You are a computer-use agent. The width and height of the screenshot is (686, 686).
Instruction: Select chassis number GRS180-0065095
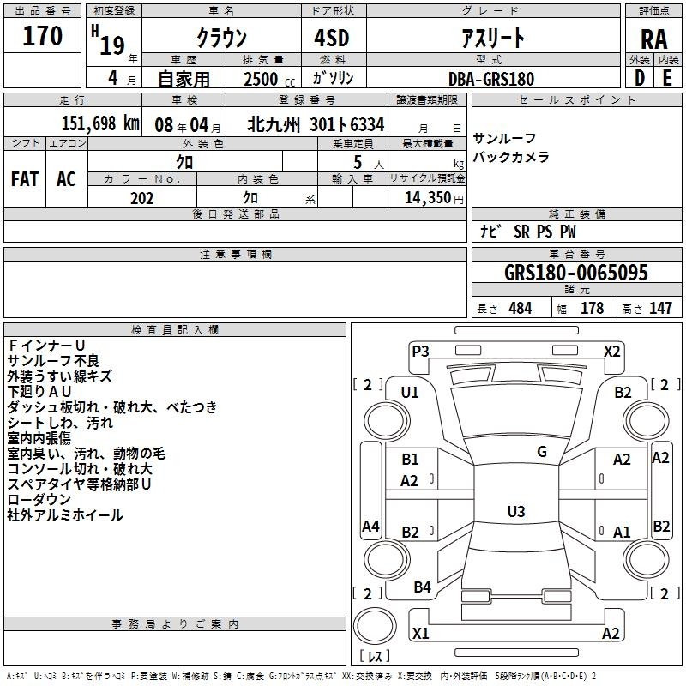pos(576,273)
